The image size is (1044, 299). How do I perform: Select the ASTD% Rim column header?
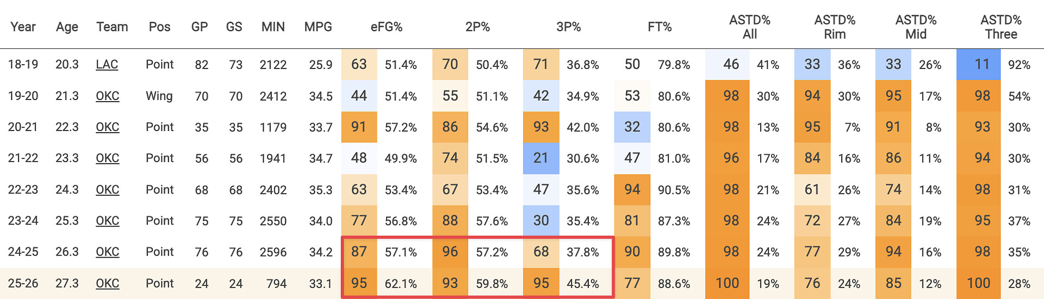tap(834, 27)
